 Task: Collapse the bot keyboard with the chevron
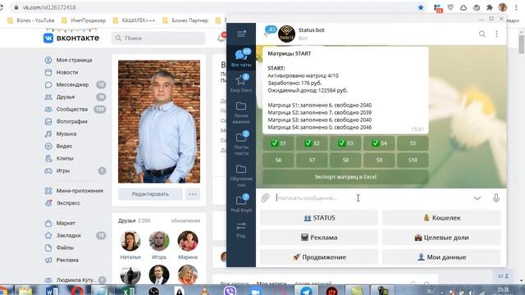pos(477,198)
